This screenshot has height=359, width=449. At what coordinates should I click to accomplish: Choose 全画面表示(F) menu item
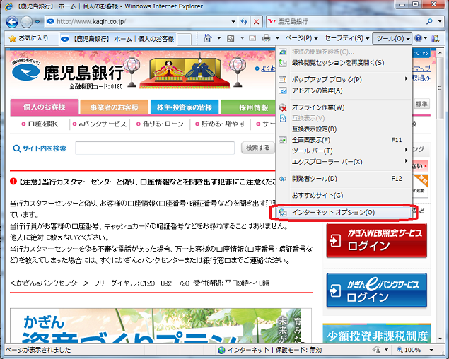(344, 140)
